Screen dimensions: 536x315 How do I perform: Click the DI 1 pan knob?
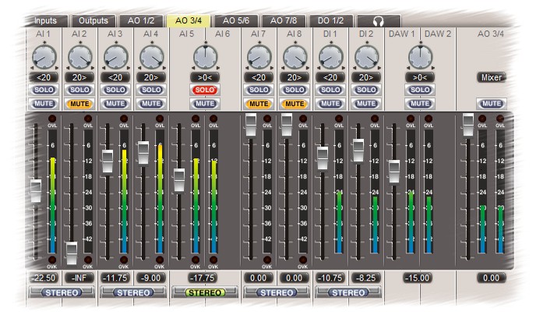click(331, 57)
